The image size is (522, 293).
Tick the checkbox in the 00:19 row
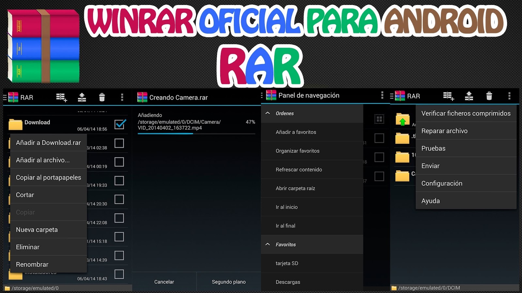[x=119, y=162]
